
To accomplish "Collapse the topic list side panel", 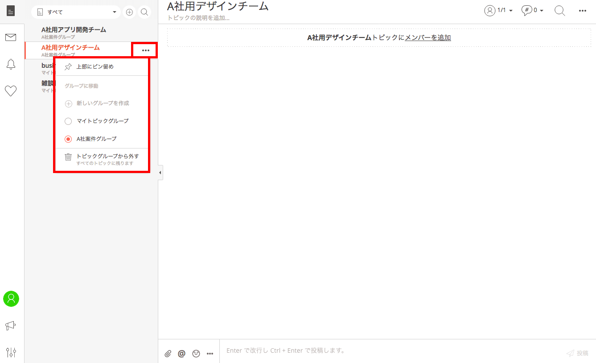I will tap(160, 173).
